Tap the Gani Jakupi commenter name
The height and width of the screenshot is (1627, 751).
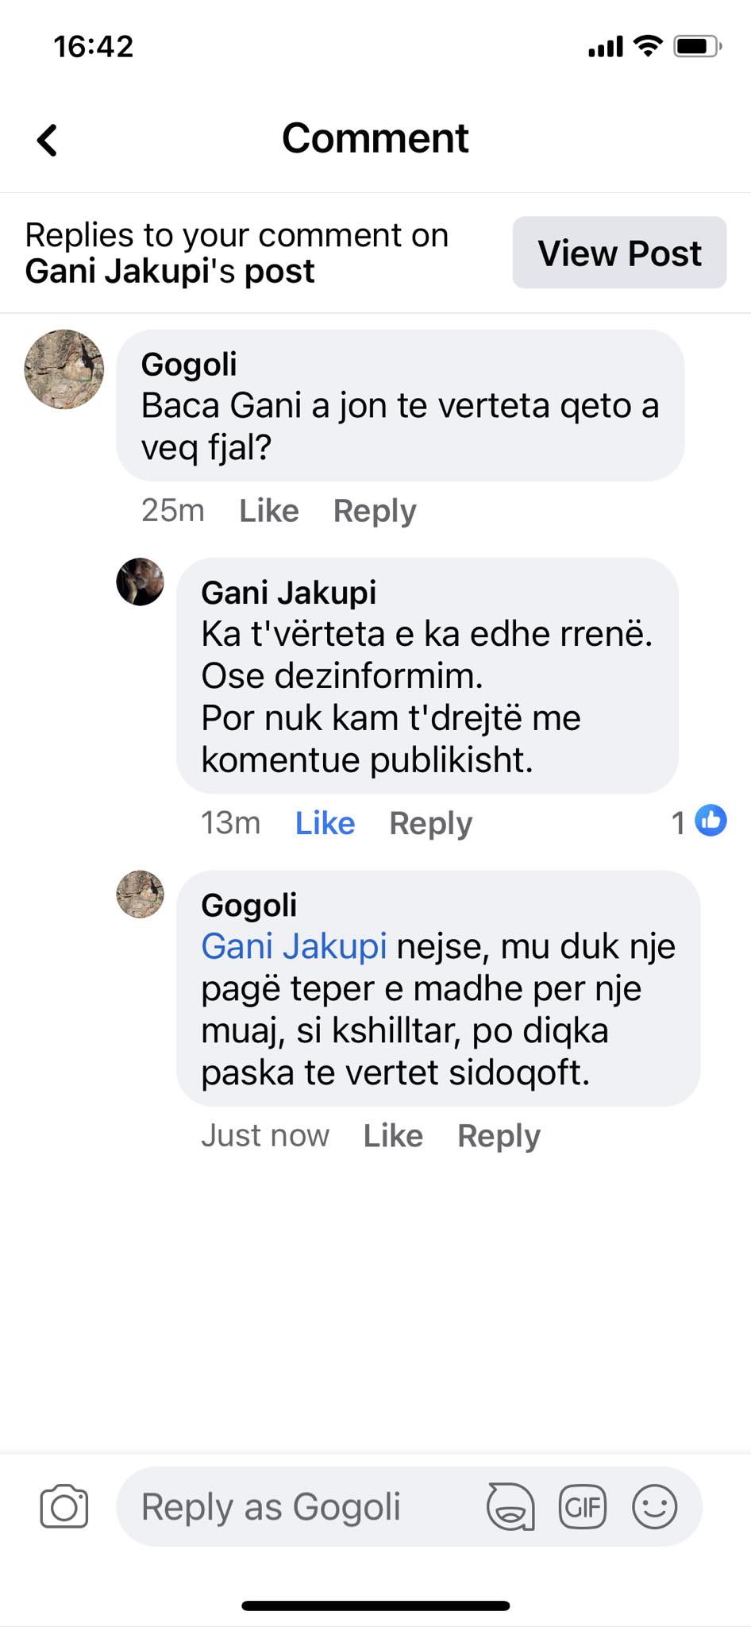(288, 593)
